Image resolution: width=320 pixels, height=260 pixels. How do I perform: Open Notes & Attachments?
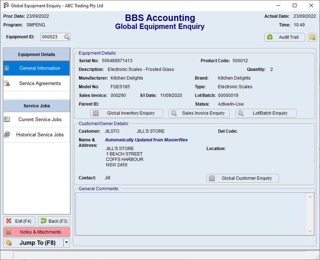[36, 232]
